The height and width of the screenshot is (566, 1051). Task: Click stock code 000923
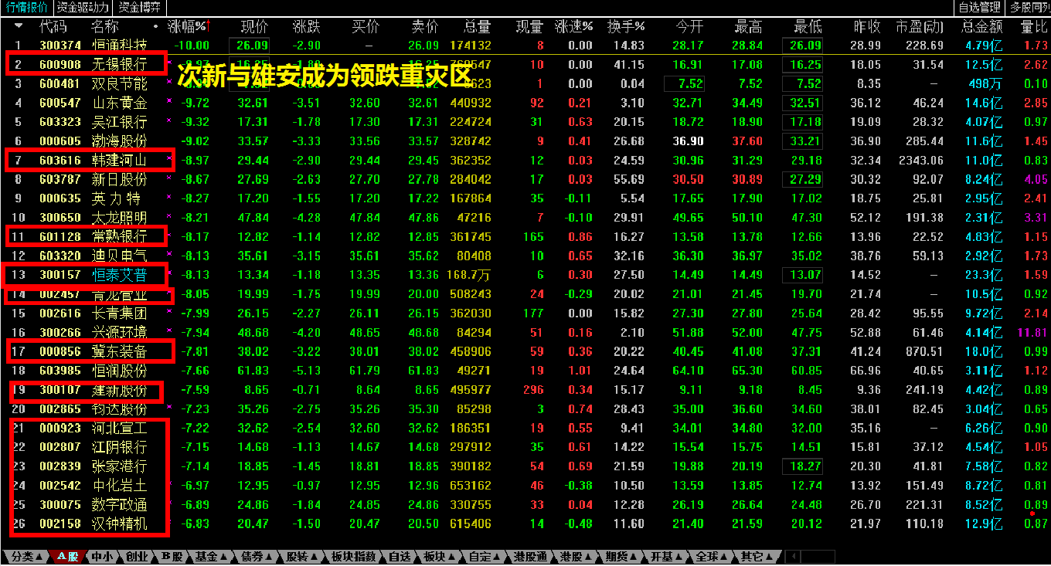[60, 429]
